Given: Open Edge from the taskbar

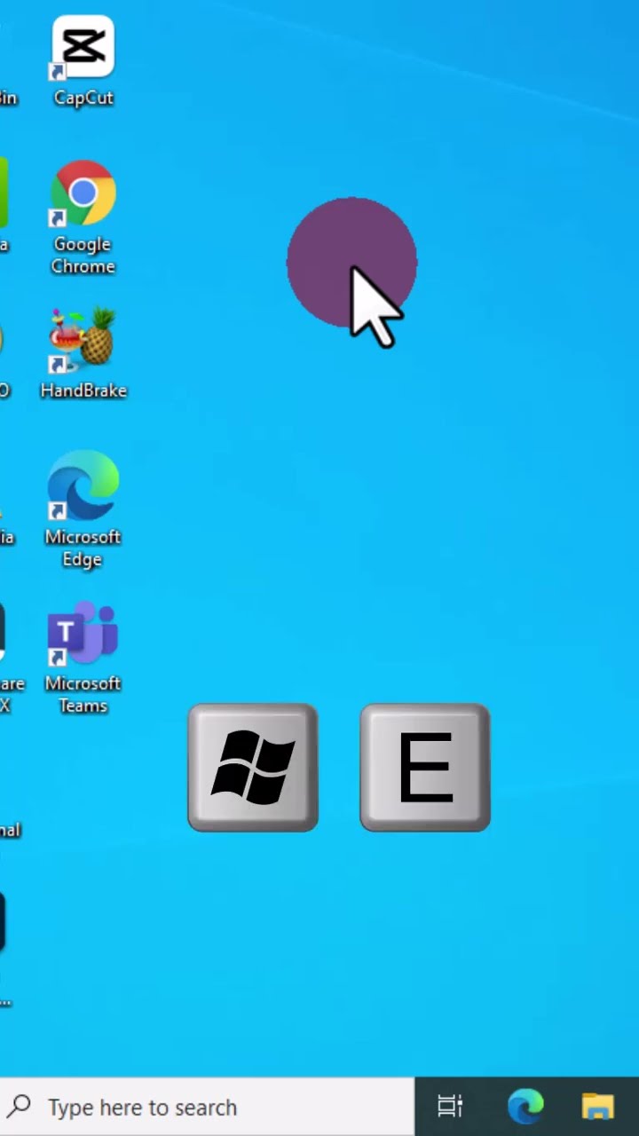Looking at the screenshot, I should tap(525, 1107).
